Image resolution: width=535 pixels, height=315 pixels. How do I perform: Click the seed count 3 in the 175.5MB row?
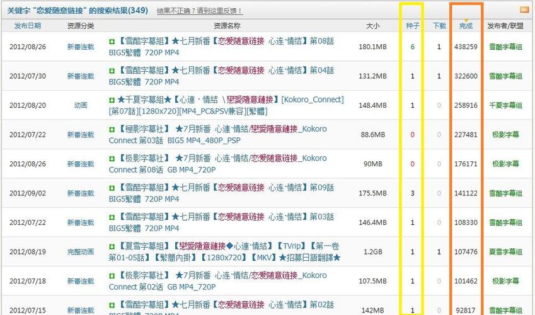(413, 193)
